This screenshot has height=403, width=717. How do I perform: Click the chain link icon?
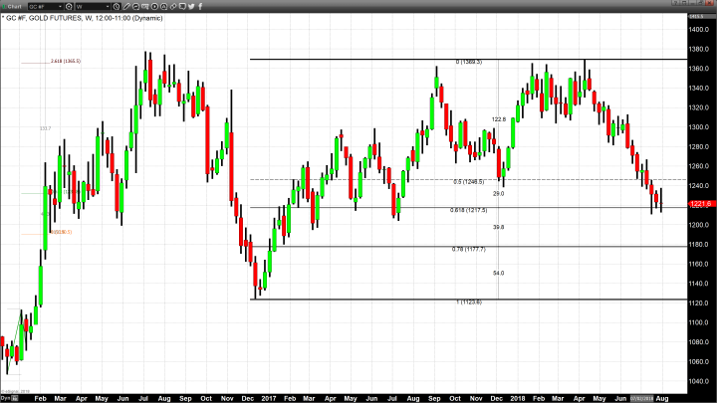point(173,6)
